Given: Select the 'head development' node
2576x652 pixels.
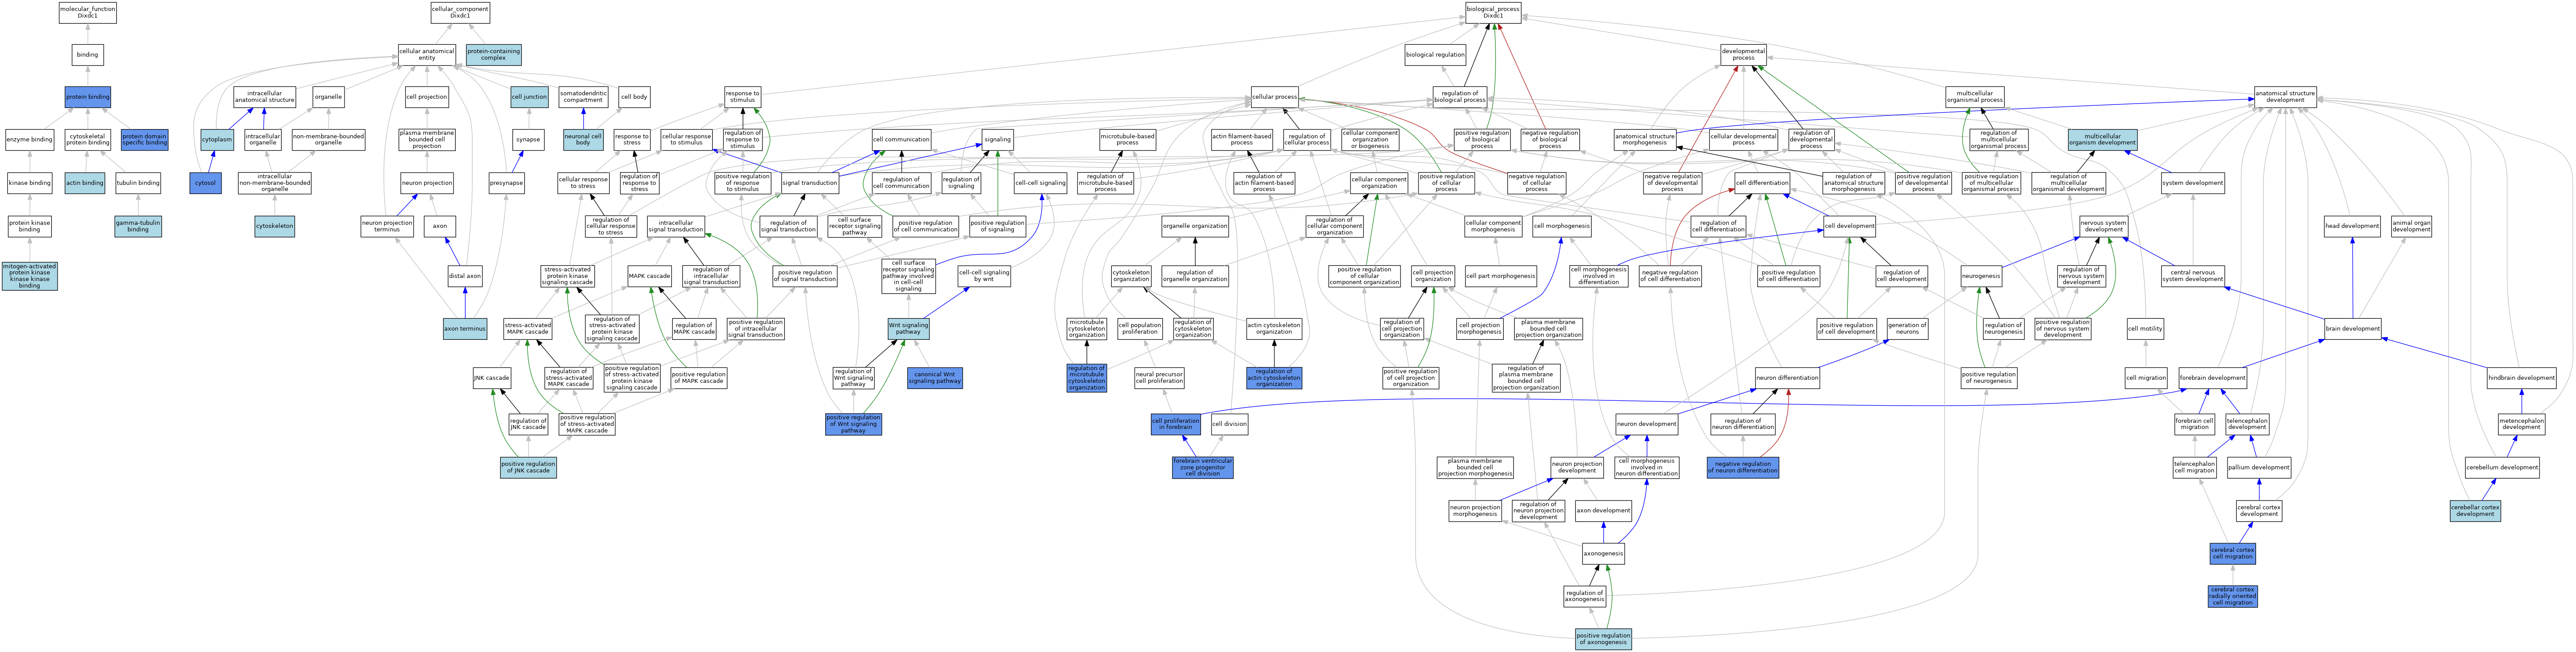Looking at the screenshot, I should click(x=2352, y=227).
